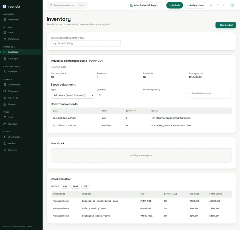The image size is (240, 230).
Task: Open GST / Tax from the sidebar
Action: [x=21, y=98]
